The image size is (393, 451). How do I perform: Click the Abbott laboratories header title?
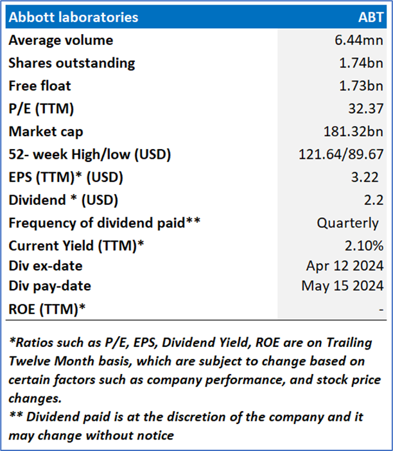tap(73, 17)
